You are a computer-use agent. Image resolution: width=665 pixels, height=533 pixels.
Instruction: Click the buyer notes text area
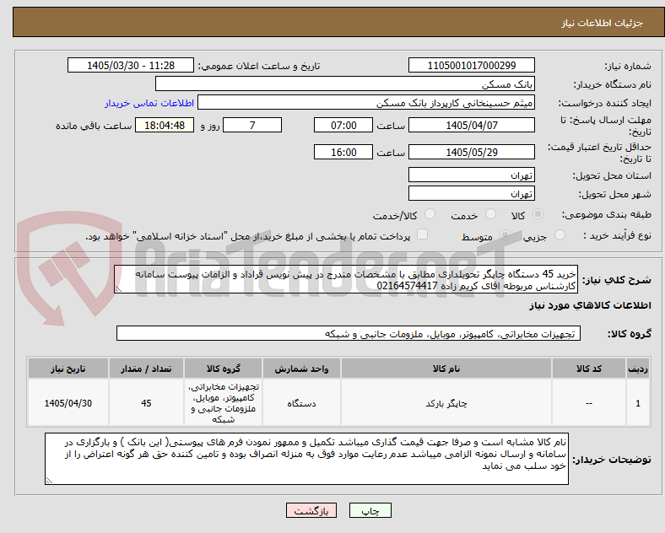coord(306,459)
